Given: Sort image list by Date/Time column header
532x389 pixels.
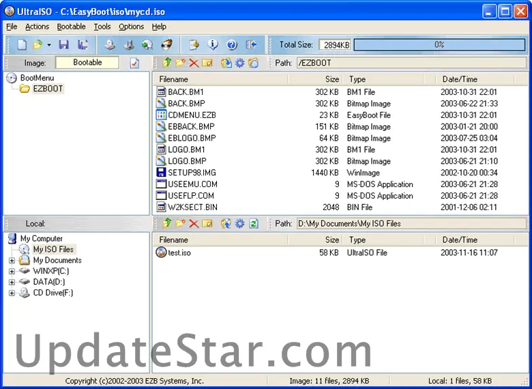Looking at the screenshot, I should (x=475, y=79).
